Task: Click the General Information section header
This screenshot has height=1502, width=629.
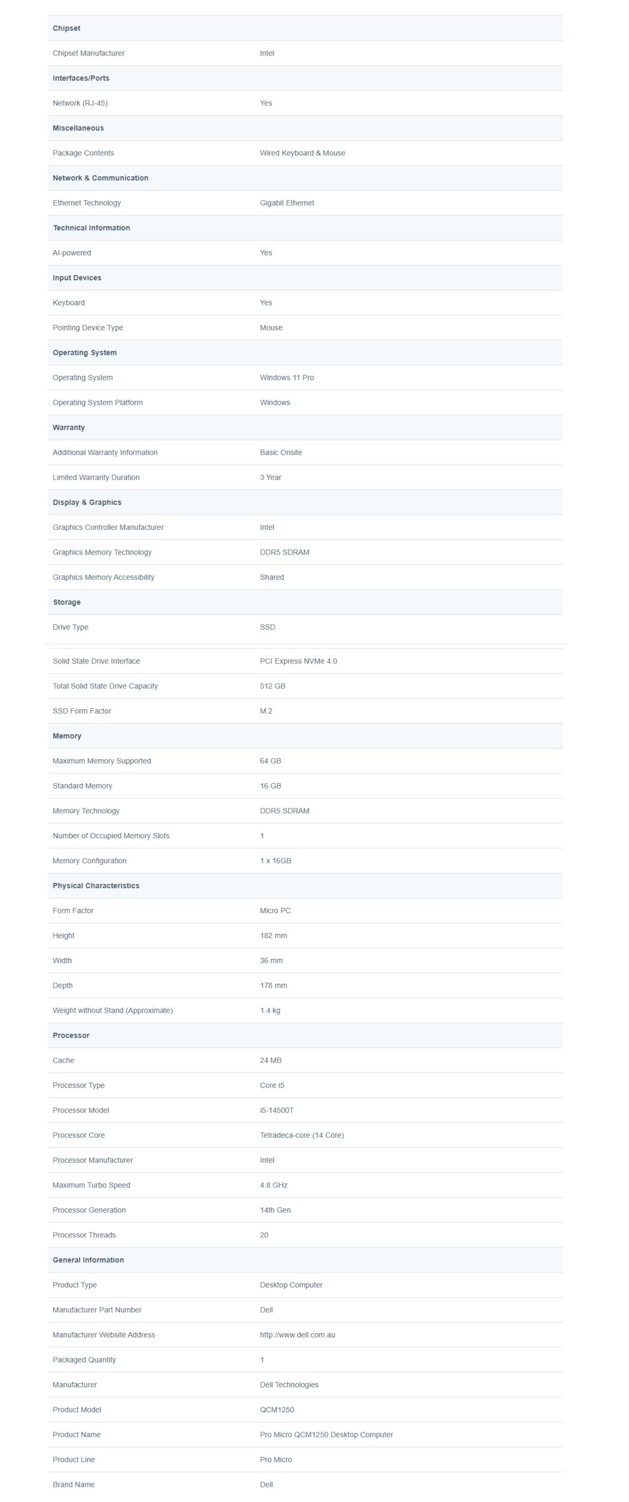Action: (x=89, y=1260)
